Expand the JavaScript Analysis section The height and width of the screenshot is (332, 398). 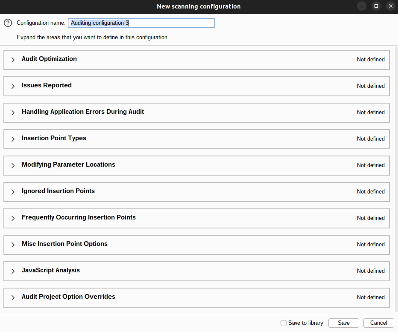point(12,271)
